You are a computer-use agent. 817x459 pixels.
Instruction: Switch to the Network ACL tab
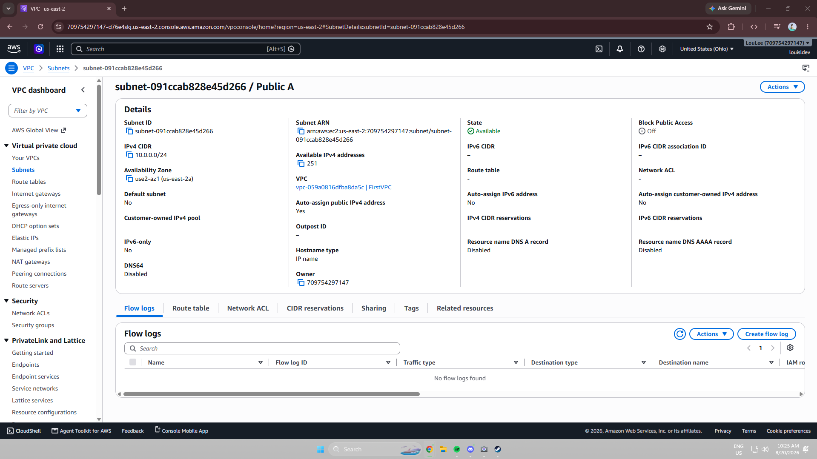tap(248, 308)
